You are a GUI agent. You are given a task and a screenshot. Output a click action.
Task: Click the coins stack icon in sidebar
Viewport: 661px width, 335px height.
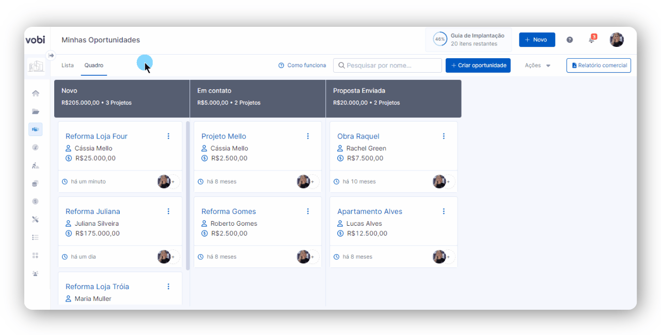point(36,183)
